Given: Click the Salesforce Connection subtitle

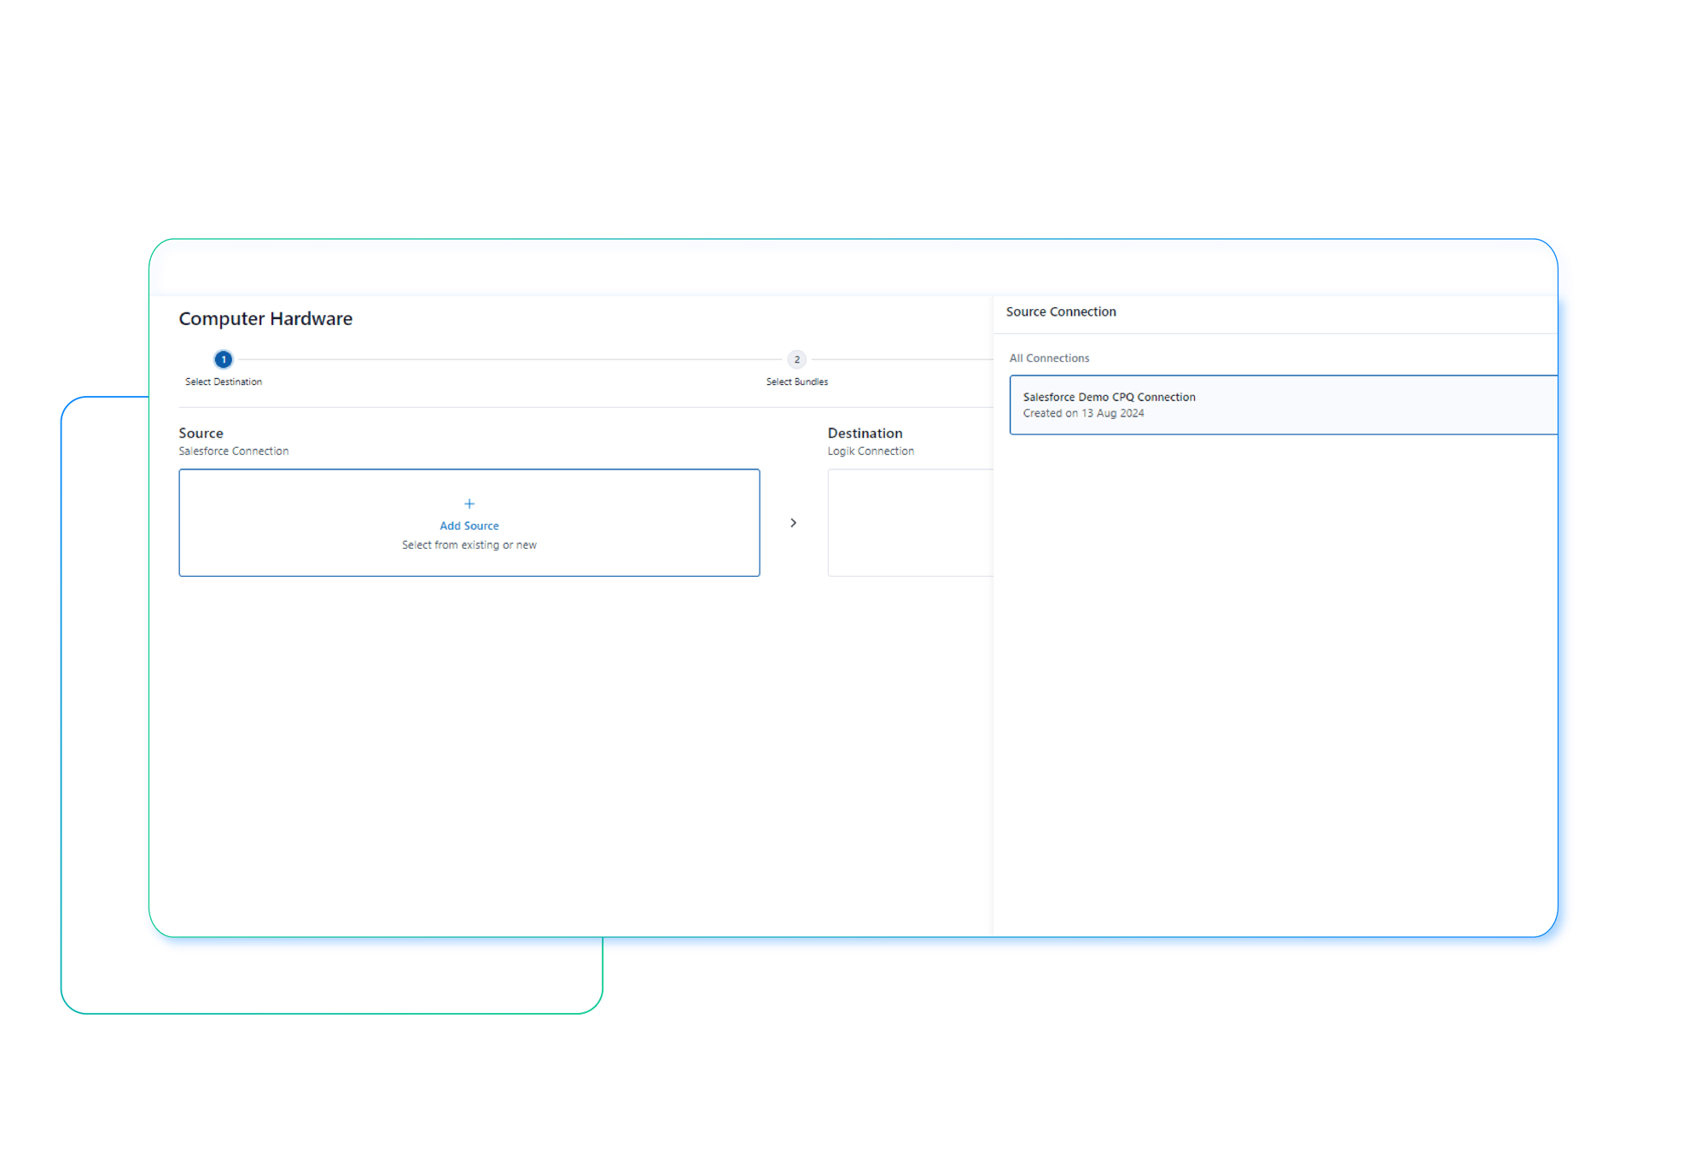Looking at the screenshot, I should pyautogui.click(x=233, y=451).
